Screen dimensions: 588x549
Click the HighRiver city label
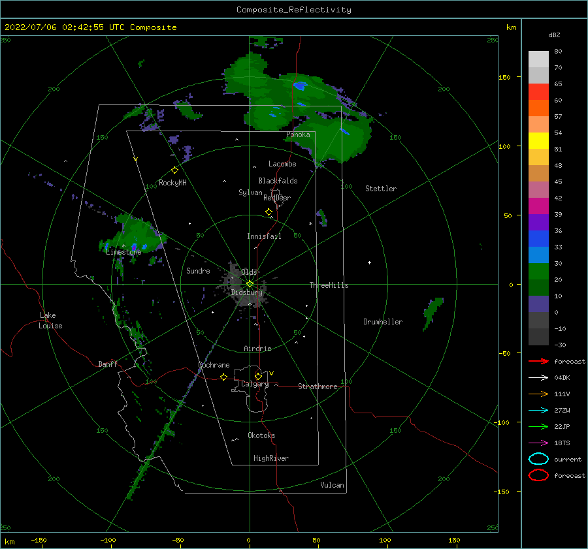click(x=271, y=458)
